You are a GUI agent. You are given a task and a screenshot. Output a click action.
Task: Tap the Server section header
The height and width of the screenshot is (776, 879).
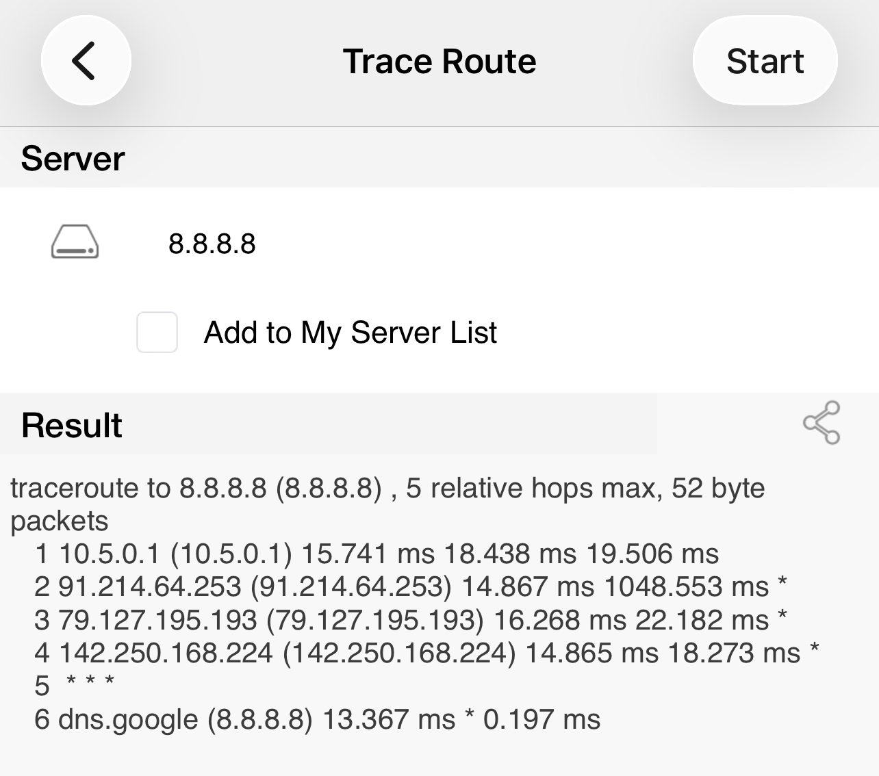[73, 158]
